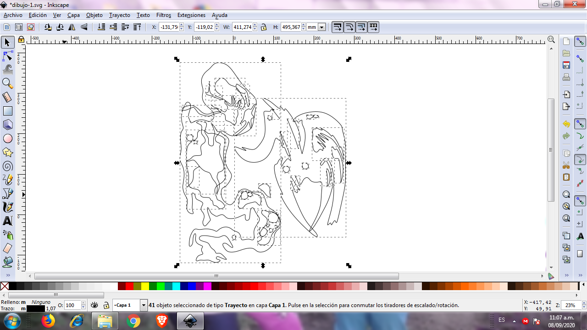The height and width of the screenshot is (330, 587).
Task: Pick the cyan palette swatch
Action: click(x=176, y=286)
